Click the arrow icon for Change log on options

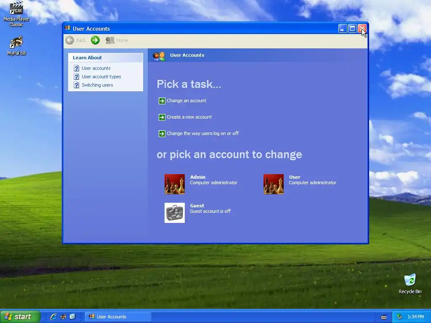tap(162, 134)
